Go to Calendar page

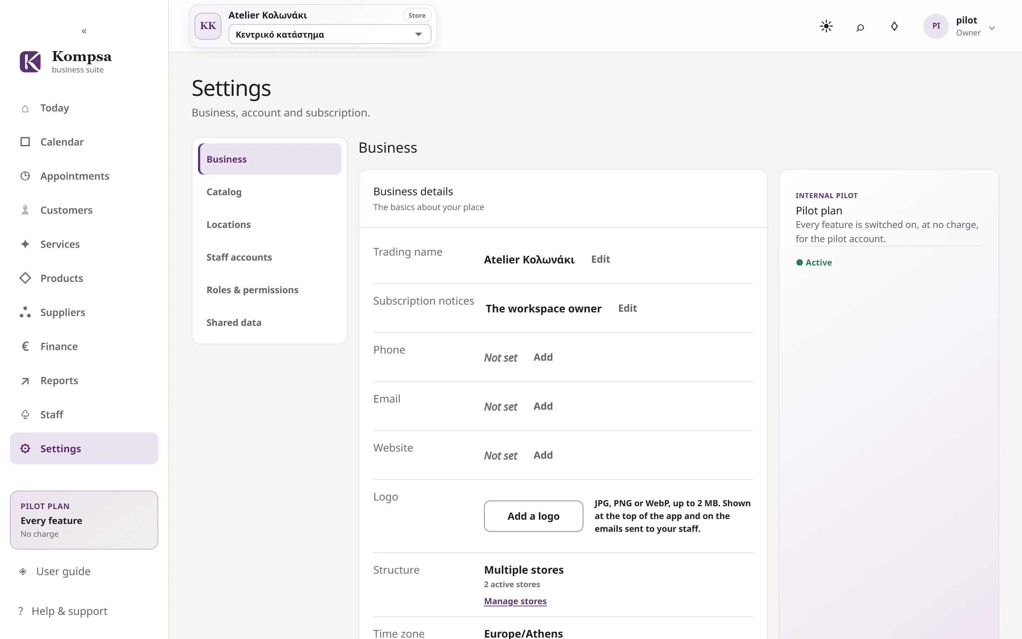pyautogui.click(x=84, y=142)
